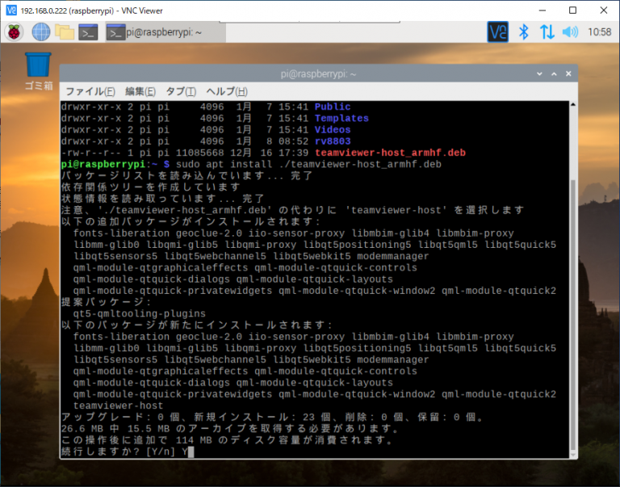Select the pi@raspberrypi taskbar entry
620x487 pixels.
point(165,32)
